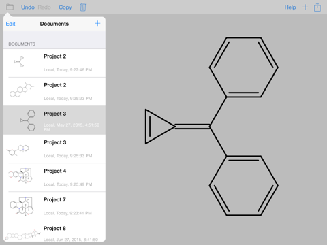Viewport: 327px width, 245px height.
Task: Open Project 4 document
Action: click(54, 178)
